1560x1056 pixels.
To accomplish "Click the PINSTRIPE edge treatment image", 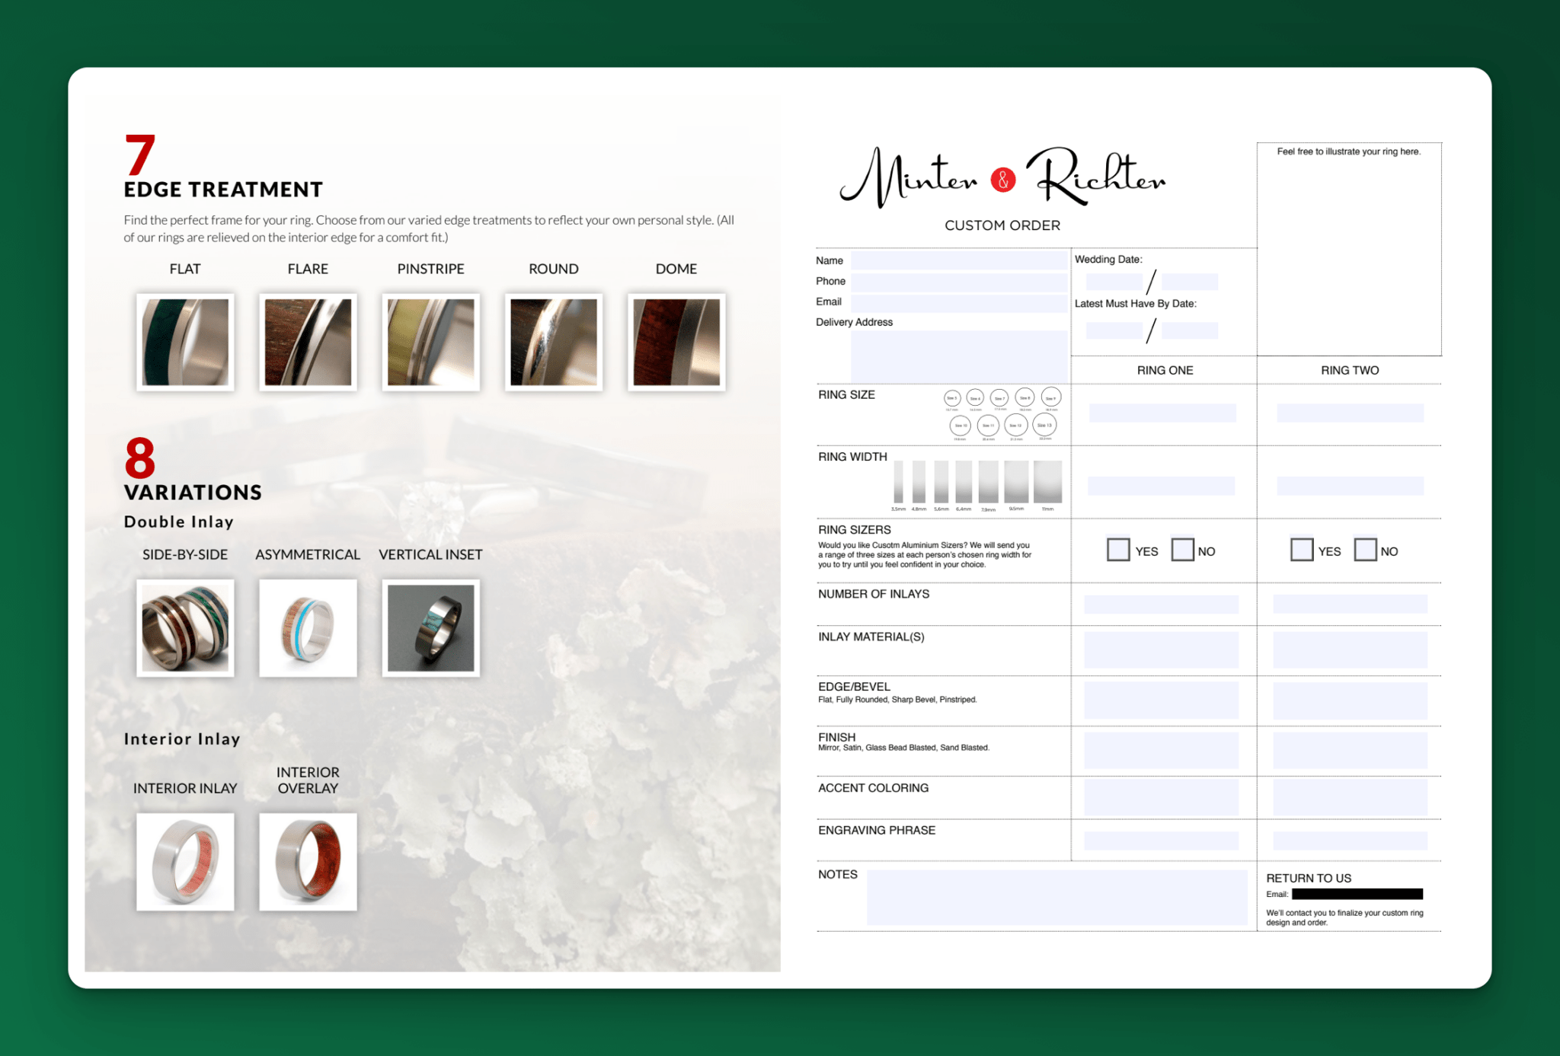I will click(x=430, y=341).
